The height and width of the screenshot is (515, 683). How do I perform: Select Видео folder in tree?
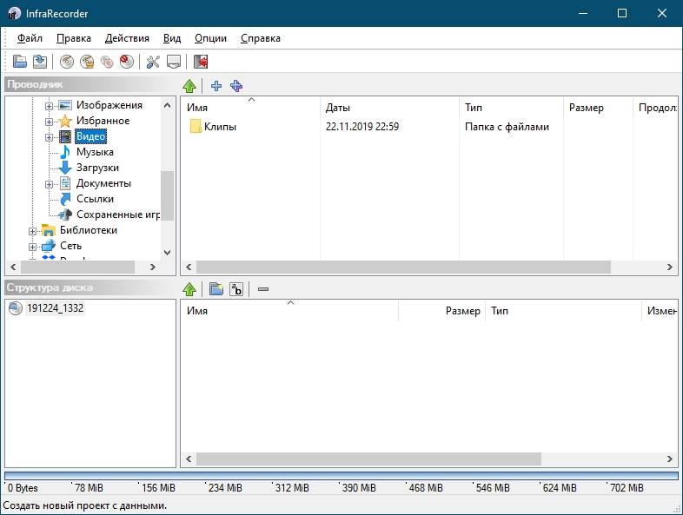pos(90,136)
